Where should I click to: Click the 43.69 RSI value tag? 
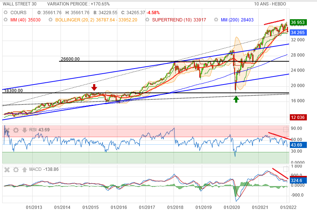[x=299, y=145]
